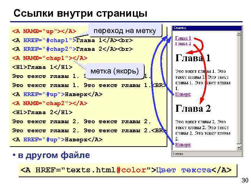Image resolution: width=251 pixels, height=188 pixels.
Task: Click the vertical scrollbar track in the Ссылки window
Action: [239, 90]
